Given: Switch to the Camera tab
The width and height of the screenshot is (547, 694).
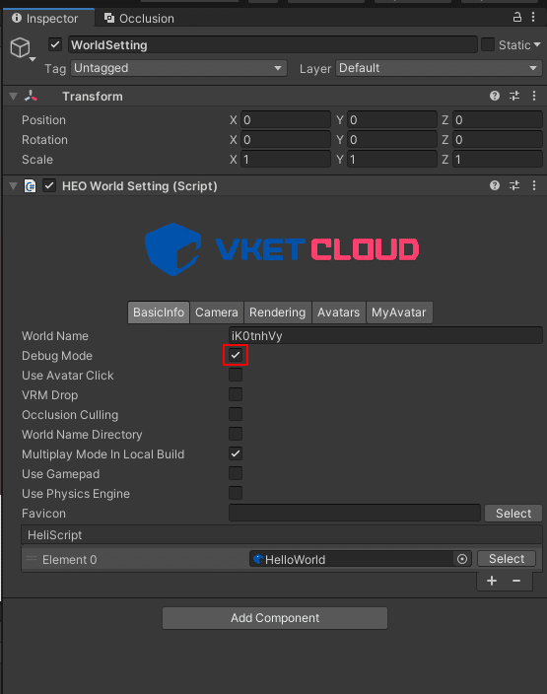Looking at the screenshot, I should tap(217, 312).
